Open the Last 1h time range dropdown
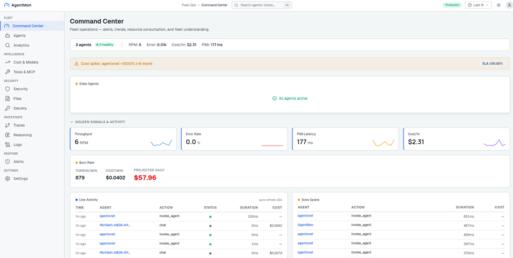This screenshot has width=513, height=258. coord(478,5)
